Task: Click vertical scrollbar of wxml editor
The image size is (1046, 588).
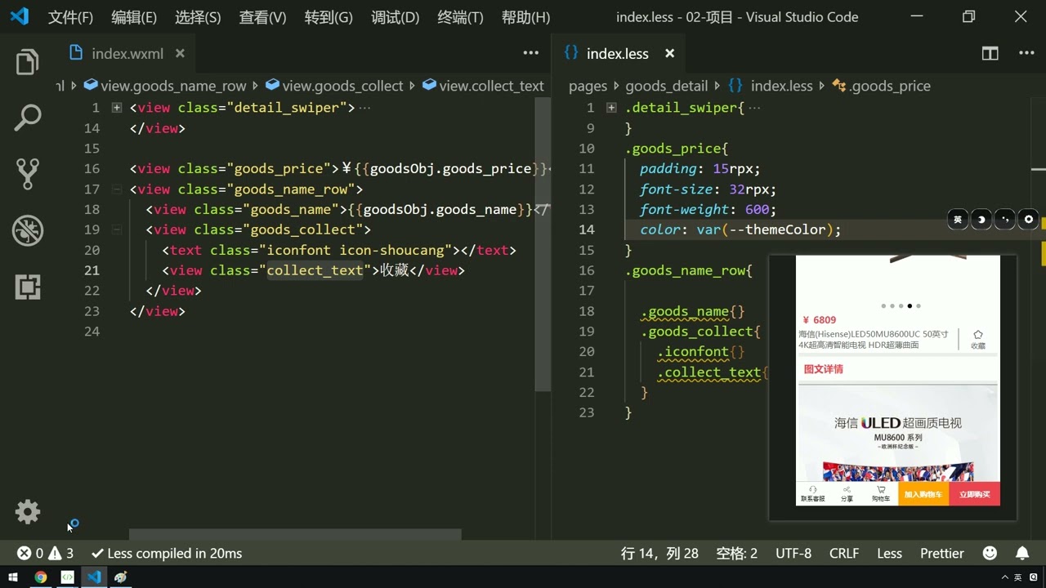Action: [543, 245]
